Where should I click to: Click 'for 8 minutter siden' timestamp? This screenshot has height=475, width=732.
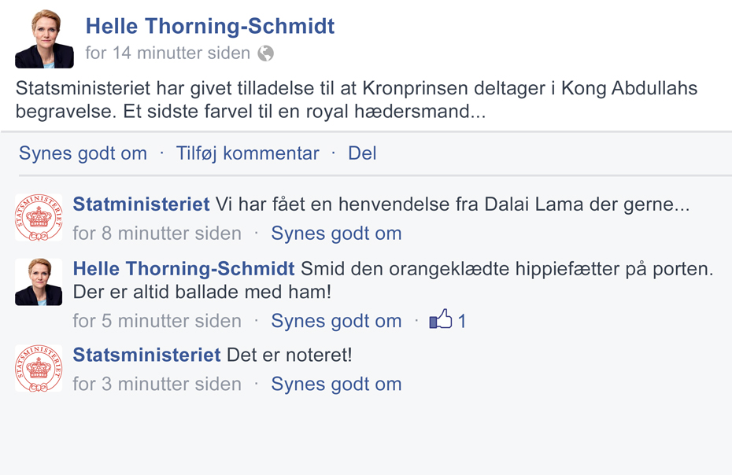click(x=157, y=234)
